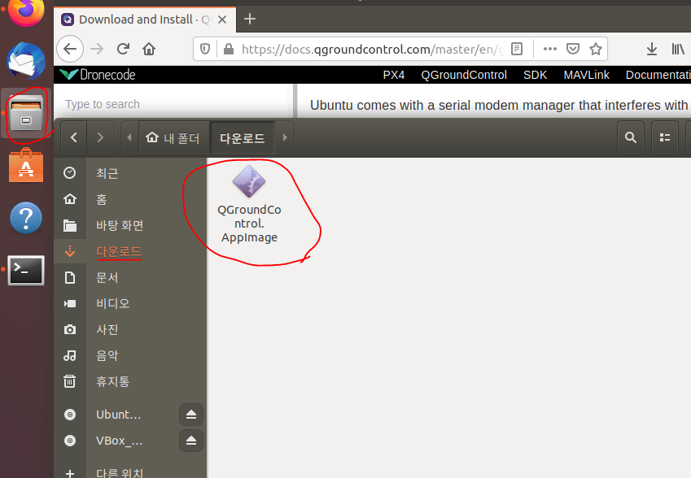Open the PX4 link
The image size is (691, 478).
[x=394, y=75]
